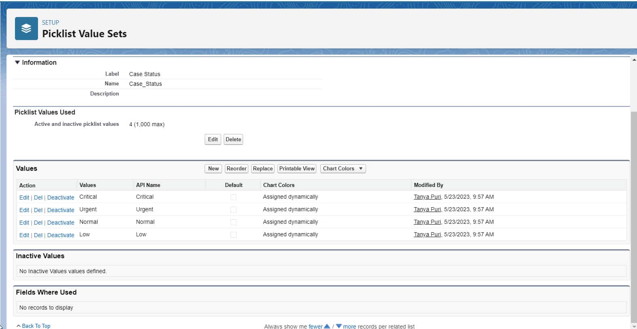Delete the Urgent picklist value

click(38, 210)
